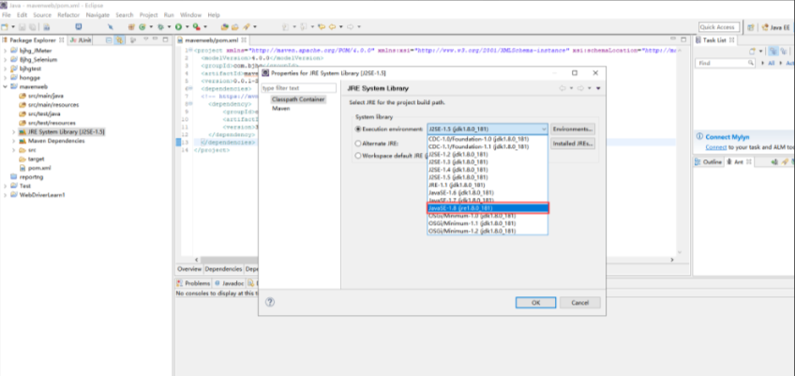Click the Search flashlight toolbar icon
Viewport: 795px width, 376px height.
coord(245,27)
